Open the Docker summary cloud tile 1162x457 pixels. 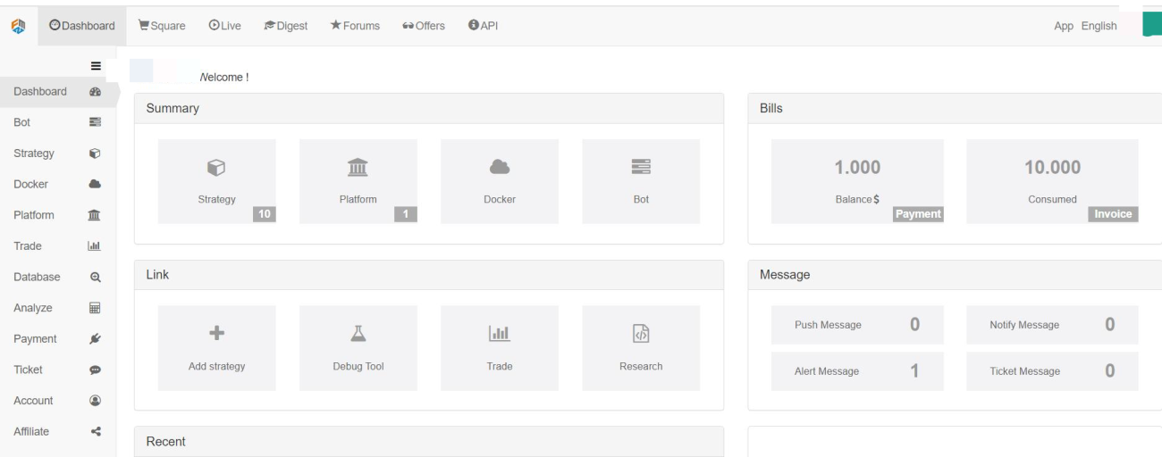click(x=500, y=181)
